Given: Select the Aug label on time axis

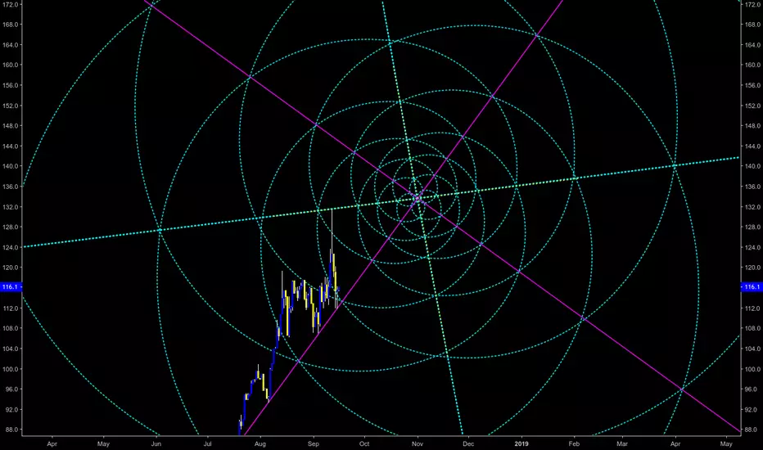Looking at the screenshot, I should (260, 443).
